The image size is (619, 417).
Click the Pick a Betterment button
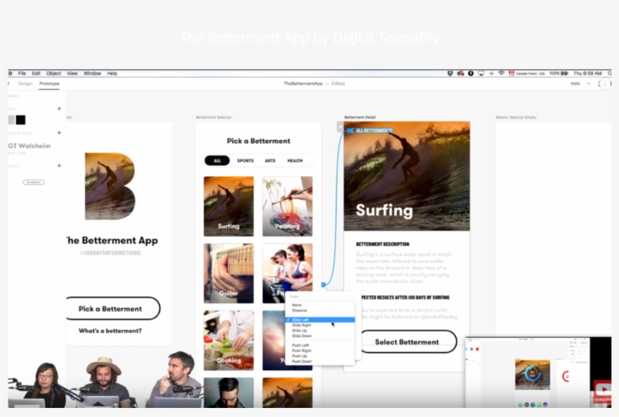(113, 308)
